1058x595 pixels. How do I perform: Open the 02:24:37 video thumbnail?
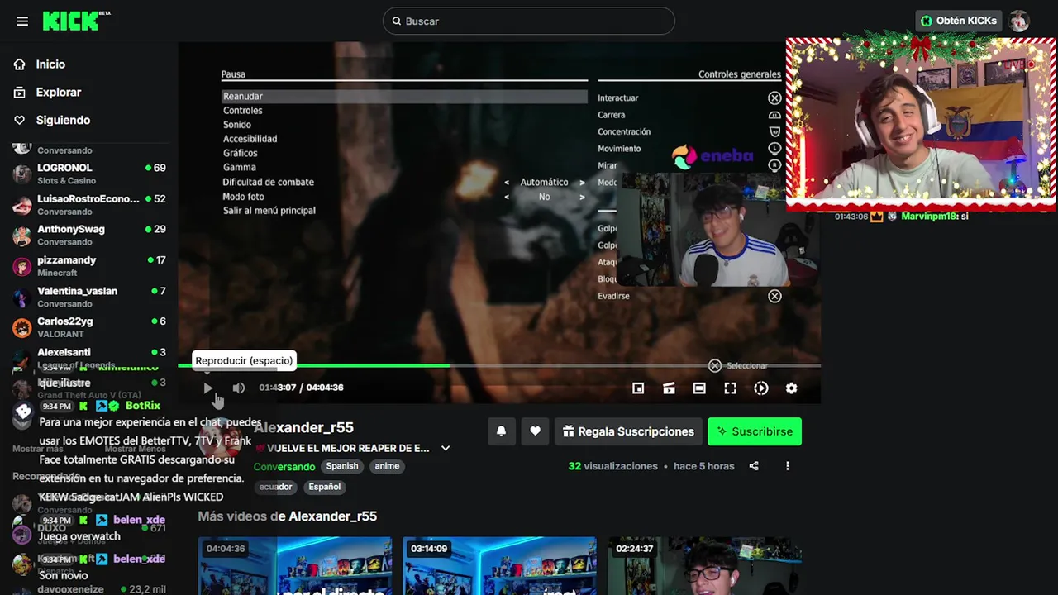click(x=704, y=566)
